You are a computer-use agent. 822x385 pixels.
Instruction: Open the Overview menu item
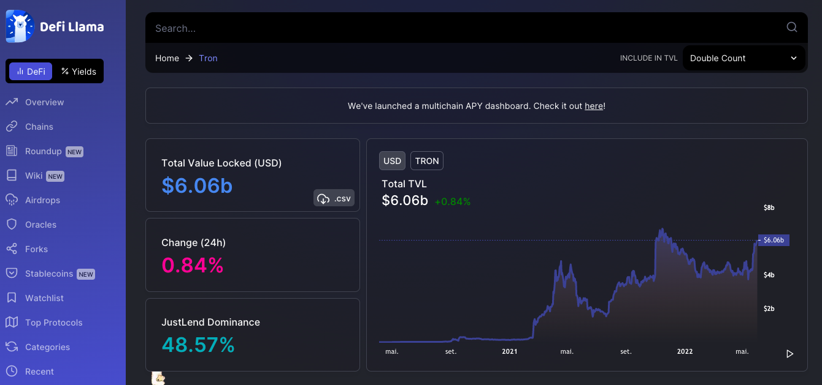pos(45,102)
